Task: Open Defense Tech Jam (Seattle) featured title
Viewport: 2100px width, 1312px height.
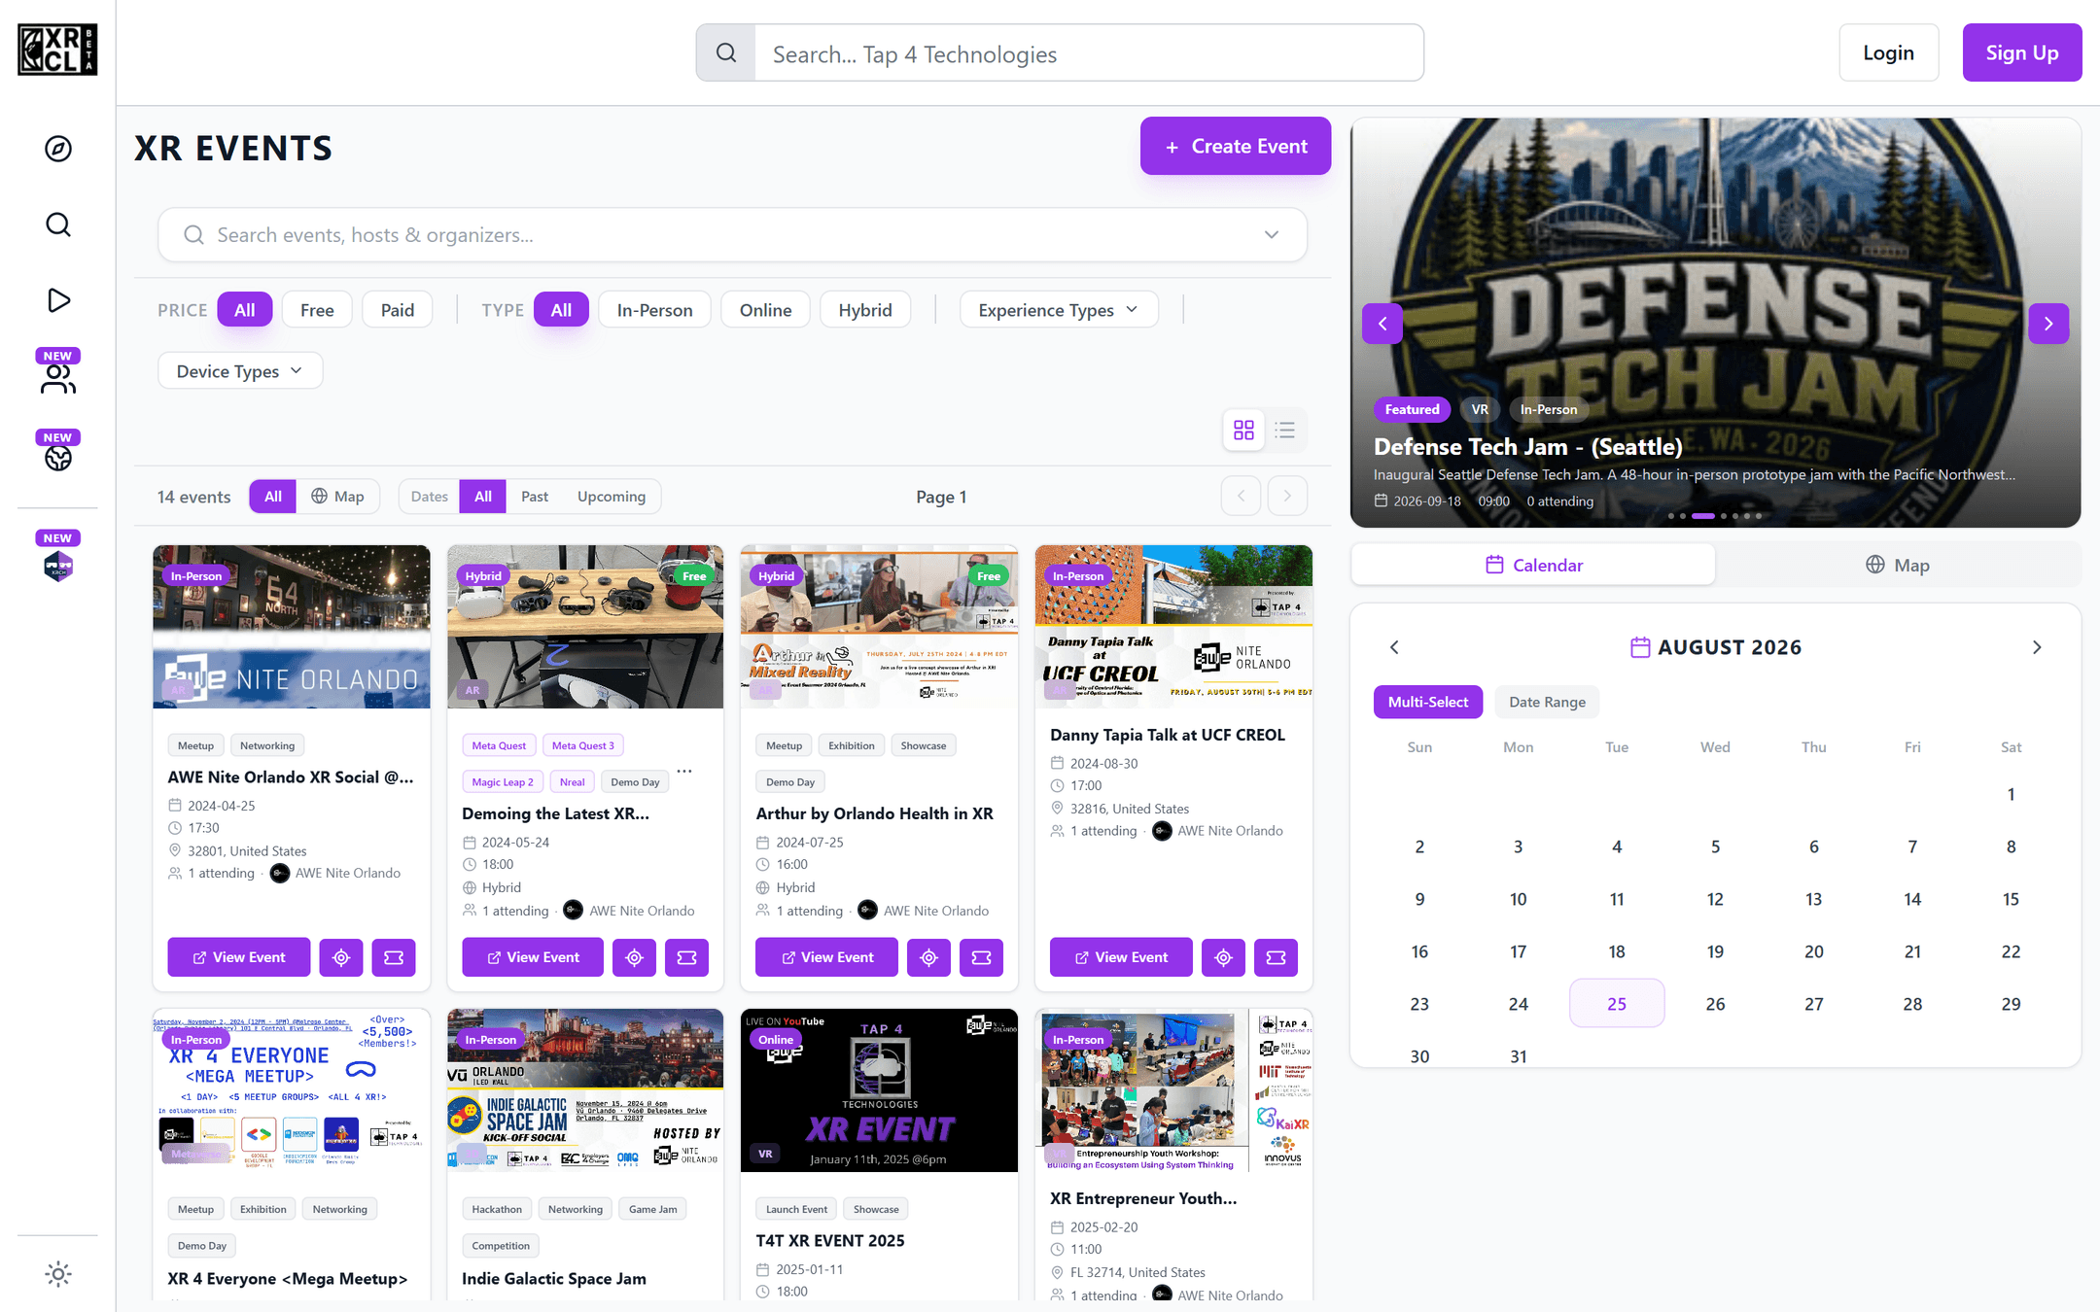Action: 1528,447
